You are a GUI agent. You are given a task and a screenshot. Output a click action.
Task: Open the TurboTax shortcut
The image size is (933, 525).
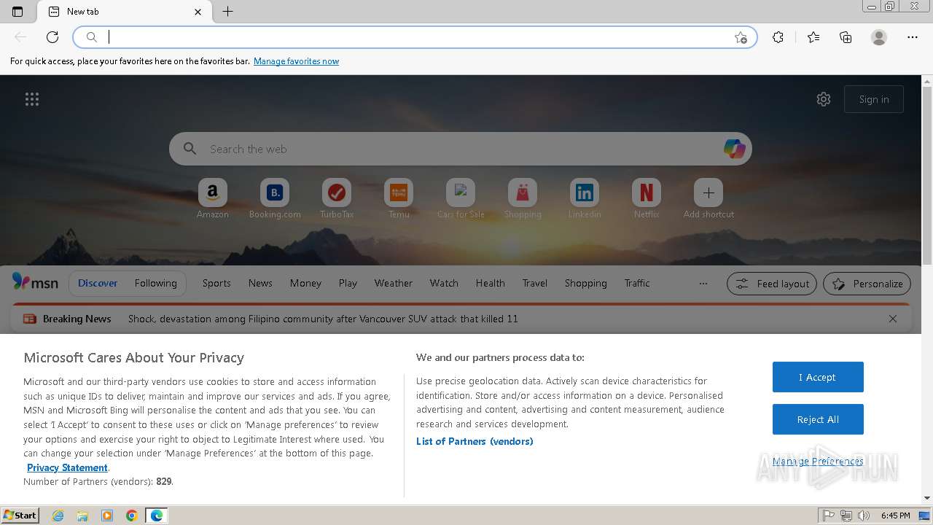pyautogui.click(x=337, y=198)
